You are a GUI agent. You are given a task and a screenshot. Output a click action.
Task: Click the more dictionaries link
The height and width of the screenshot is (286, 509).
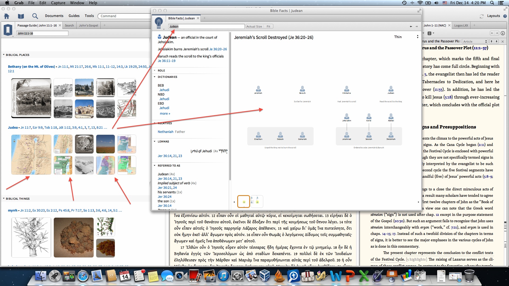(x=165, y=113)
